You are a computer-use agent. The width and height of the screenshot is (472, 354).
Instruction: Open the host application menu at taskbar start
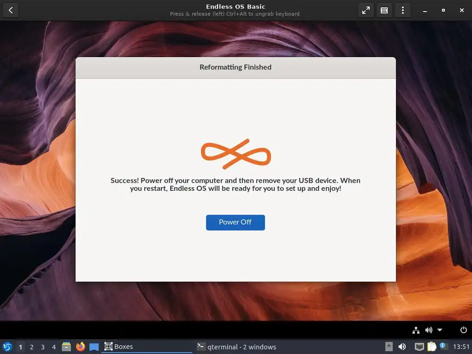[7, 347]
